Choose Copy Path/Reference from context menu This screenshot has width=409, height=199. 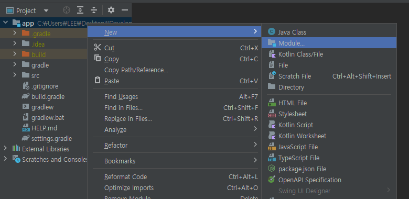coord(175,70)
